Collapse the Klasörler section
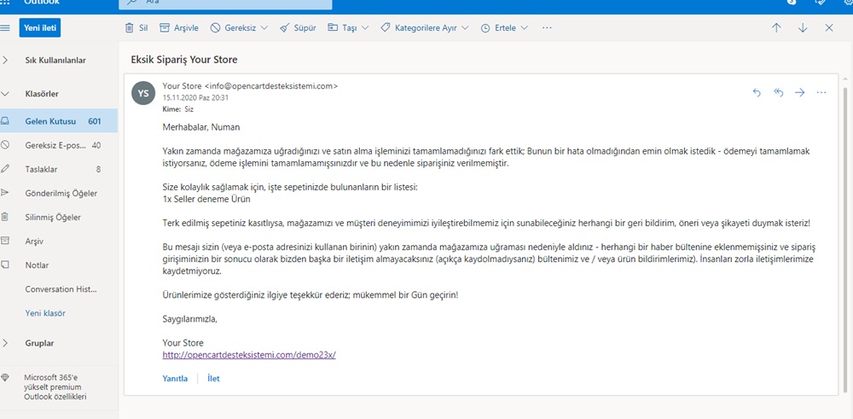This screenshot has width=853, height=419. [x=5, y=94]
